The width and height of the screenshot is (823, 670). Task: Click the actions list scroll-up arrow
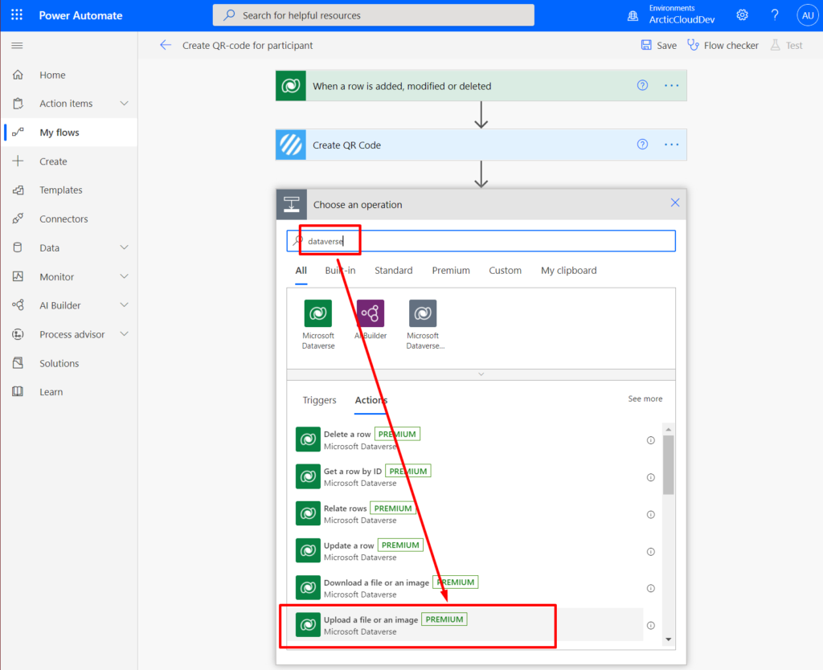[668, 430]
